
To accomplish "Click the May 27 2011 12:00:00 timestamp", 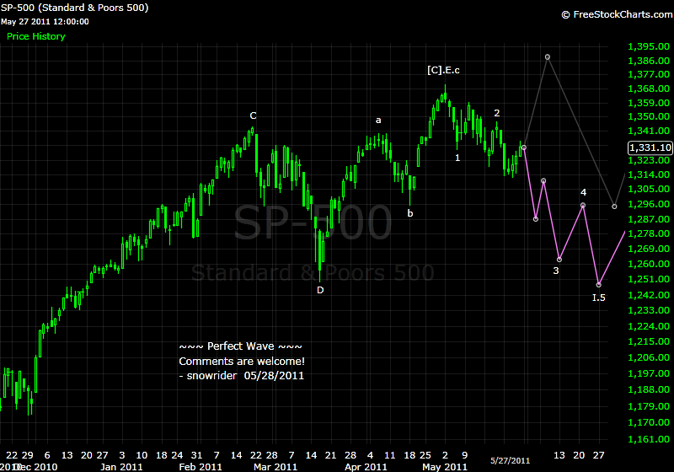I will pos(45,22).
